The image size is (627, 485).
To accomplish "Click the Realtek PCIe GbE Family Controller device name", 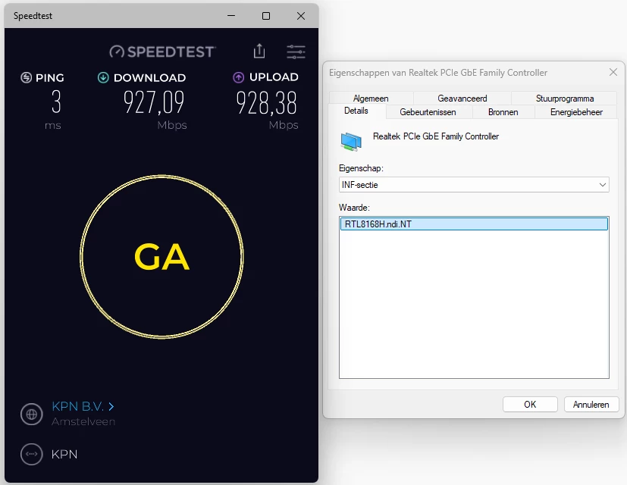I will click(436, 136).
